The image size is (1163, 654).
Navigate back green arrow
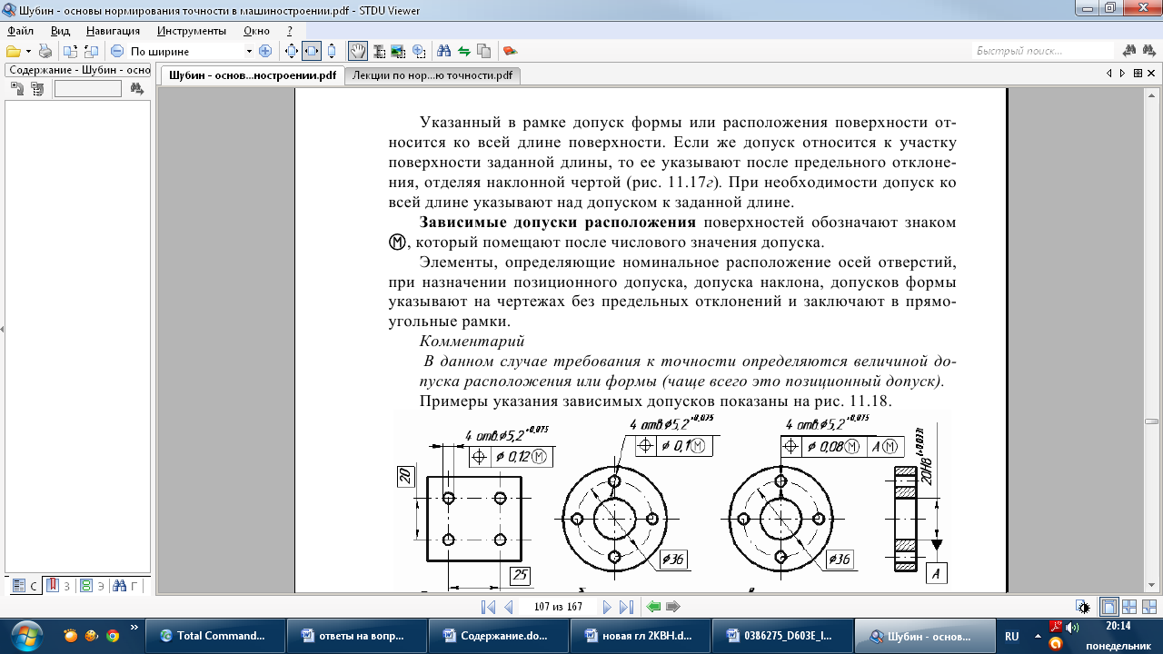click(x=653, y=607)
